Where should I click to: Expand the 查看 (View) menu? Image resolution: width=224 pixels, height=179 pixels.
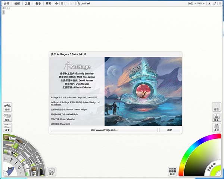pyautogui.click(x=38, y=3)
